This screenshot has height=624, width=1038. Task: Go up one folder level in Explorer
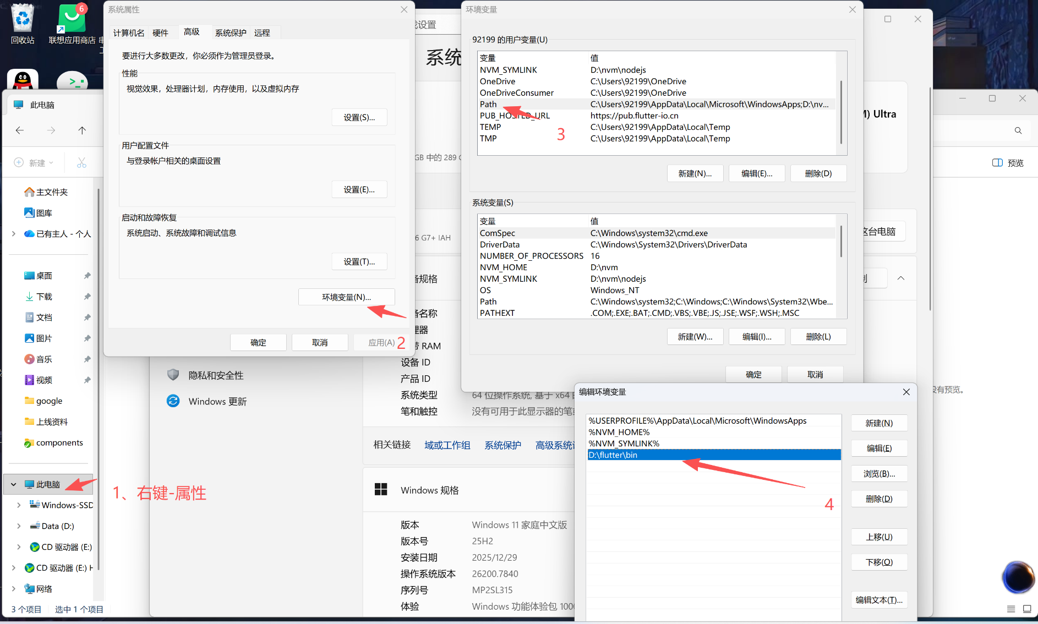click(x=82, y=130)
